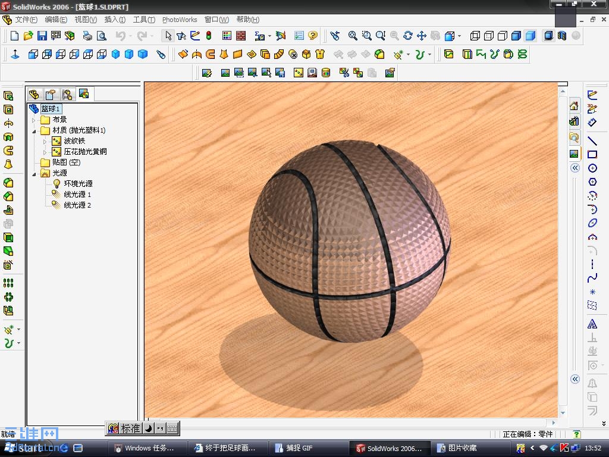Expand the 布景 folder in tree
This screenshot has height=457, width=609.
(34, 120)
